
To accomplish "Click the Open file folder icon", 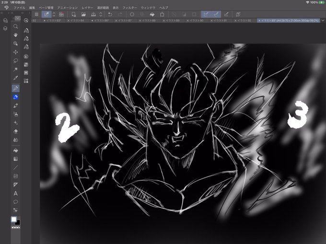I will [83, 14].
